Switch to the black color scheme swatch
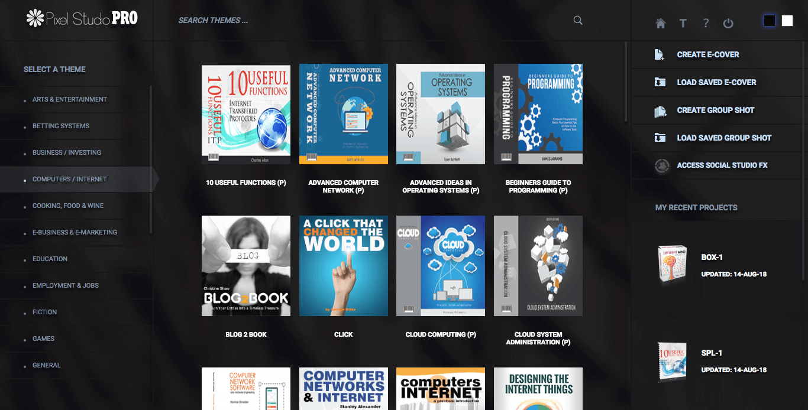808x410 pixels. point(769,21)
